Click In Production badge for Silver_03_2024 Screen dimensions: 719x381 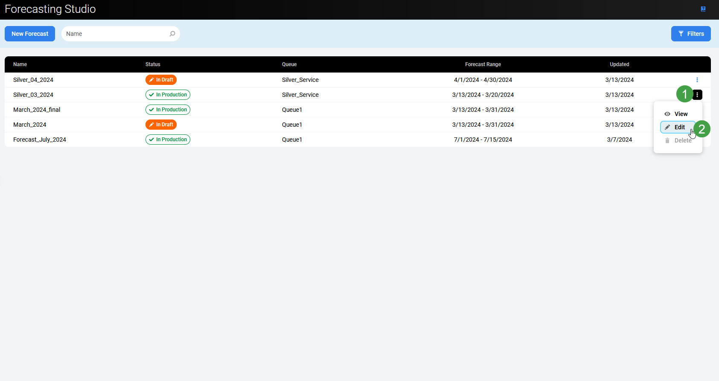point(168,95)
